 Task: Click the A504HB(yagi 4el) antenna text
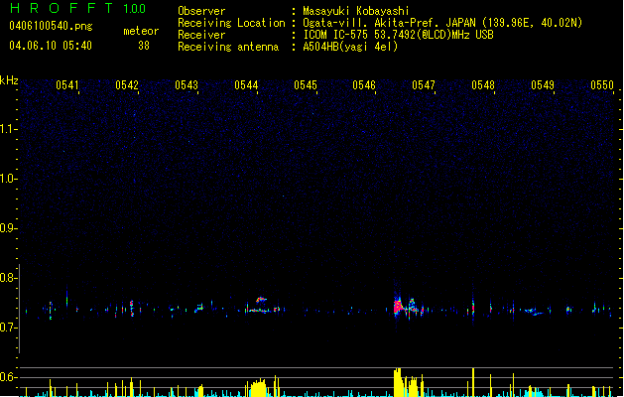pyautogui.click(x=350, y=47)
